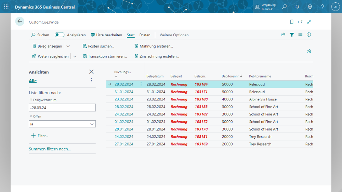Click Dynamics 365 Business Central title
The width and height of the screenshot is (342, 192).
point(45,7)
